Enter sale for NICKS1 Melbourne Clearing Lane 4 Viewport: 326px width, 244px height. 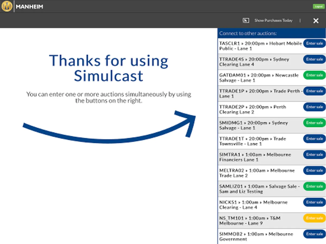point(314,202)
